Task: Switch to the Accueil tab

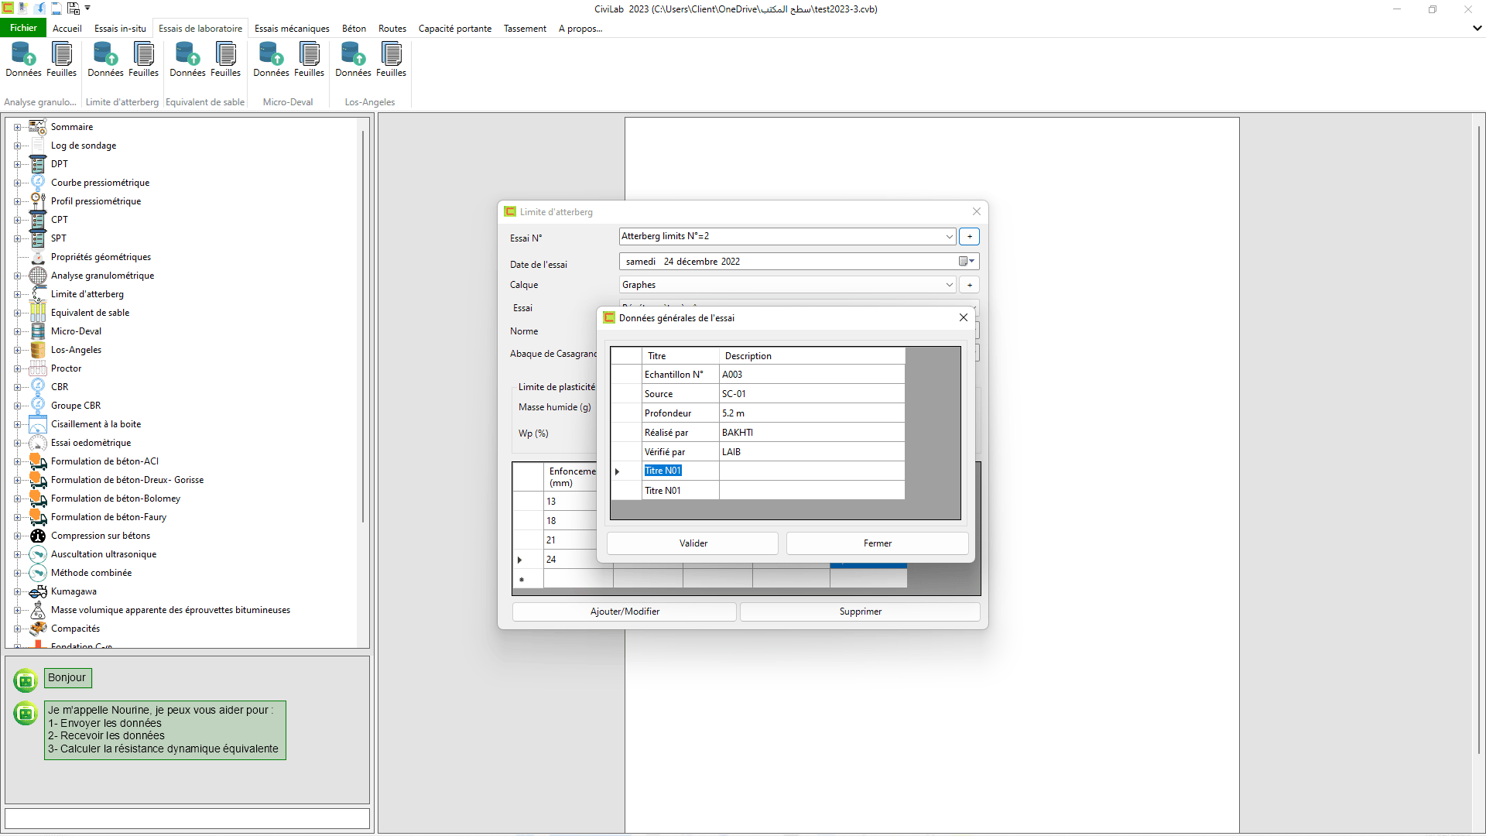Action: (67, 29)
